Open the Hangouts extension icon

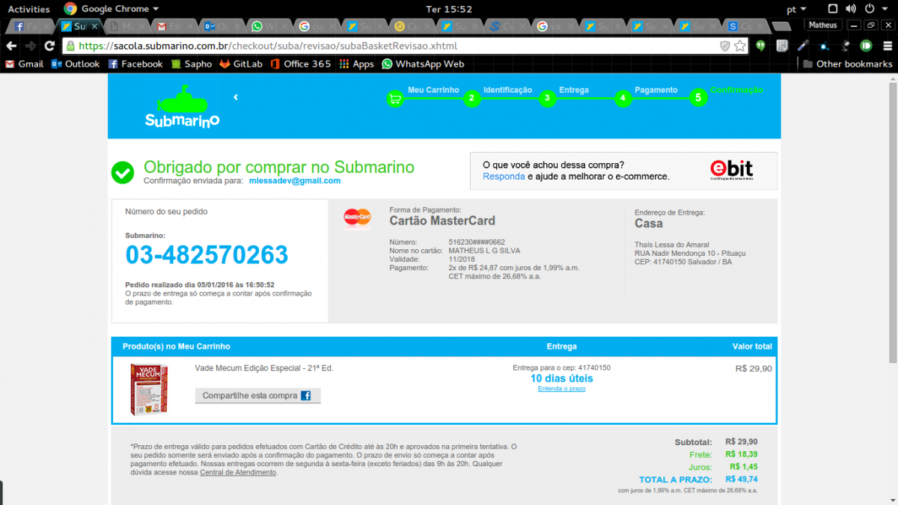(760, 46)
